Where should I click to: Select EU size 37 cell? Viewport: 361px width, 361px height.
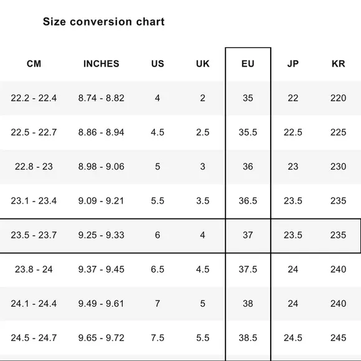248,235
